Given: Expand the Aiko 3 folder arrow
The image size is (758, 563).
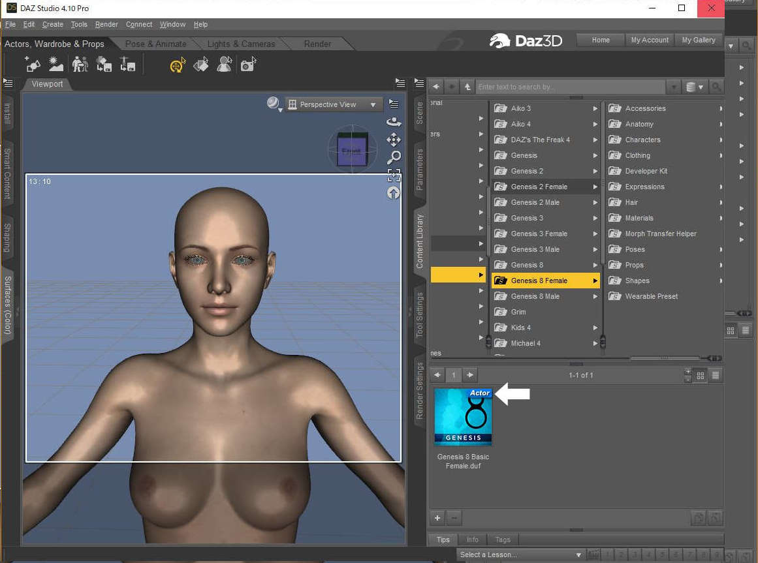Looking at the screenshot, I should [x=595, y=109].
